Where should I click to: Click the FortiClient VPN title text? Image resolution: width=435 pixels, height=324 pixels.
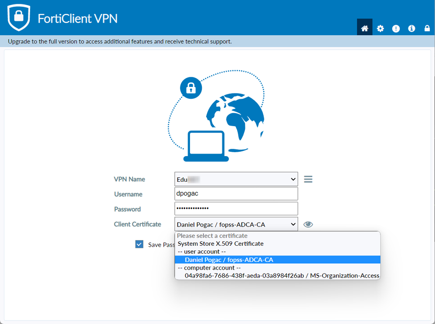[78, 19]
